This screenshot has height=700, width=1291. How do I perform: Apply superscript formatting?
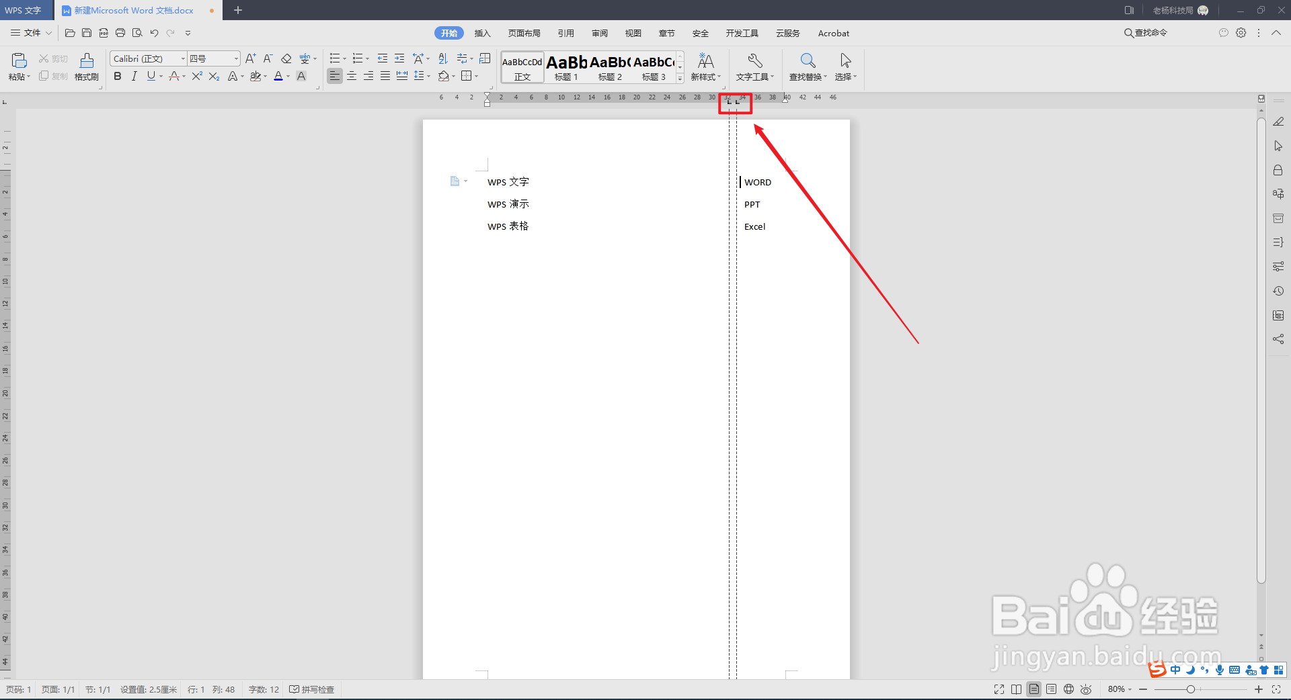(197, 76)
